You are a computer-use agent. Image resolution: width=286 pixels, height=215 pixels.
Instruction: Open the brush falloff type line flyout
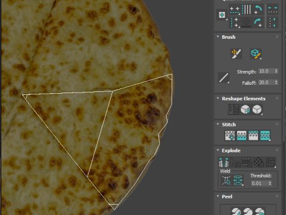tap(223, 78)
